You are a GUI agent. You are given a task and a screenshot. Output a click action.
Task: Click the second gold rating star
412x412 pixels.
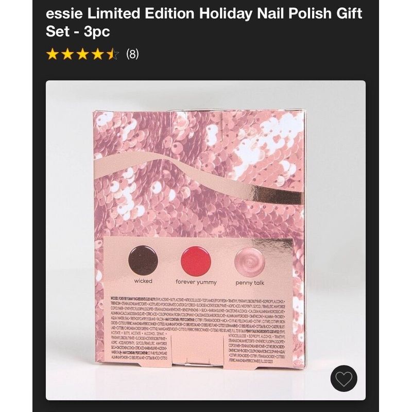point(67,54)
